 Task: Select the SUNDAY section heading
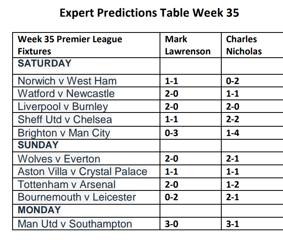click(x=38, y=145)
